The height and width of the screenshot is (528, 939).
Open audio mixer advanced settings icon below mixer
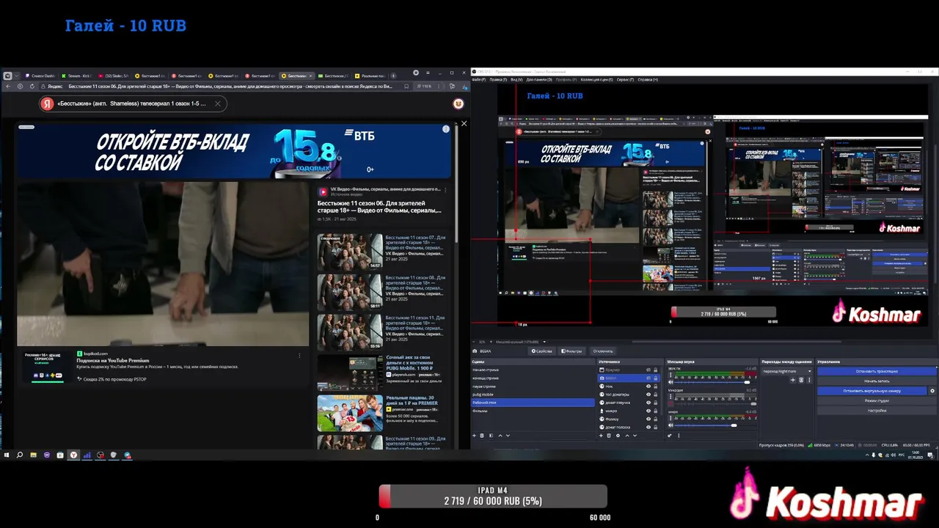[670, 435]
